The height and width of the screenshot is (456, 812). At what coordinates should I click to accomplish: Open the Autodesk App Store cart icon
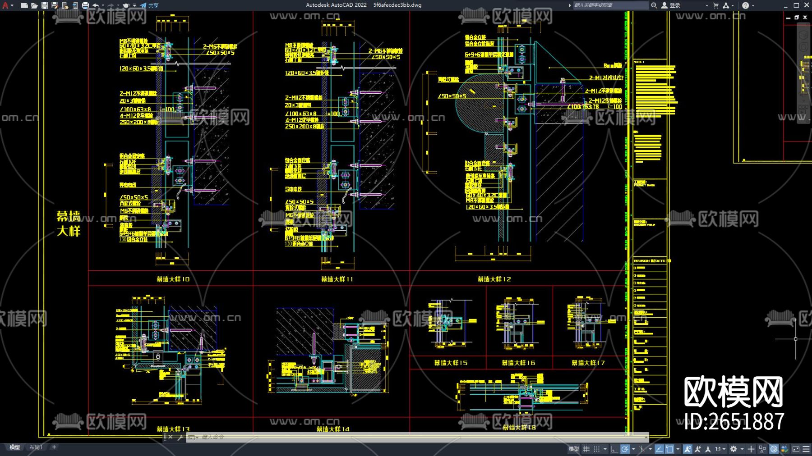[716, 5]
